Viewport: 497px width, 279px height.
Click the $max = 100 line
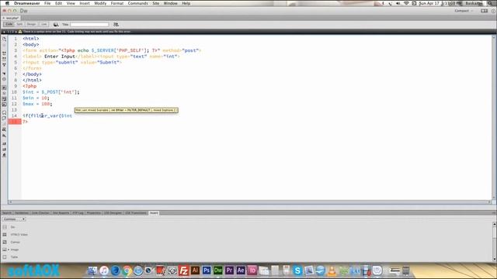tap(37, 104)
